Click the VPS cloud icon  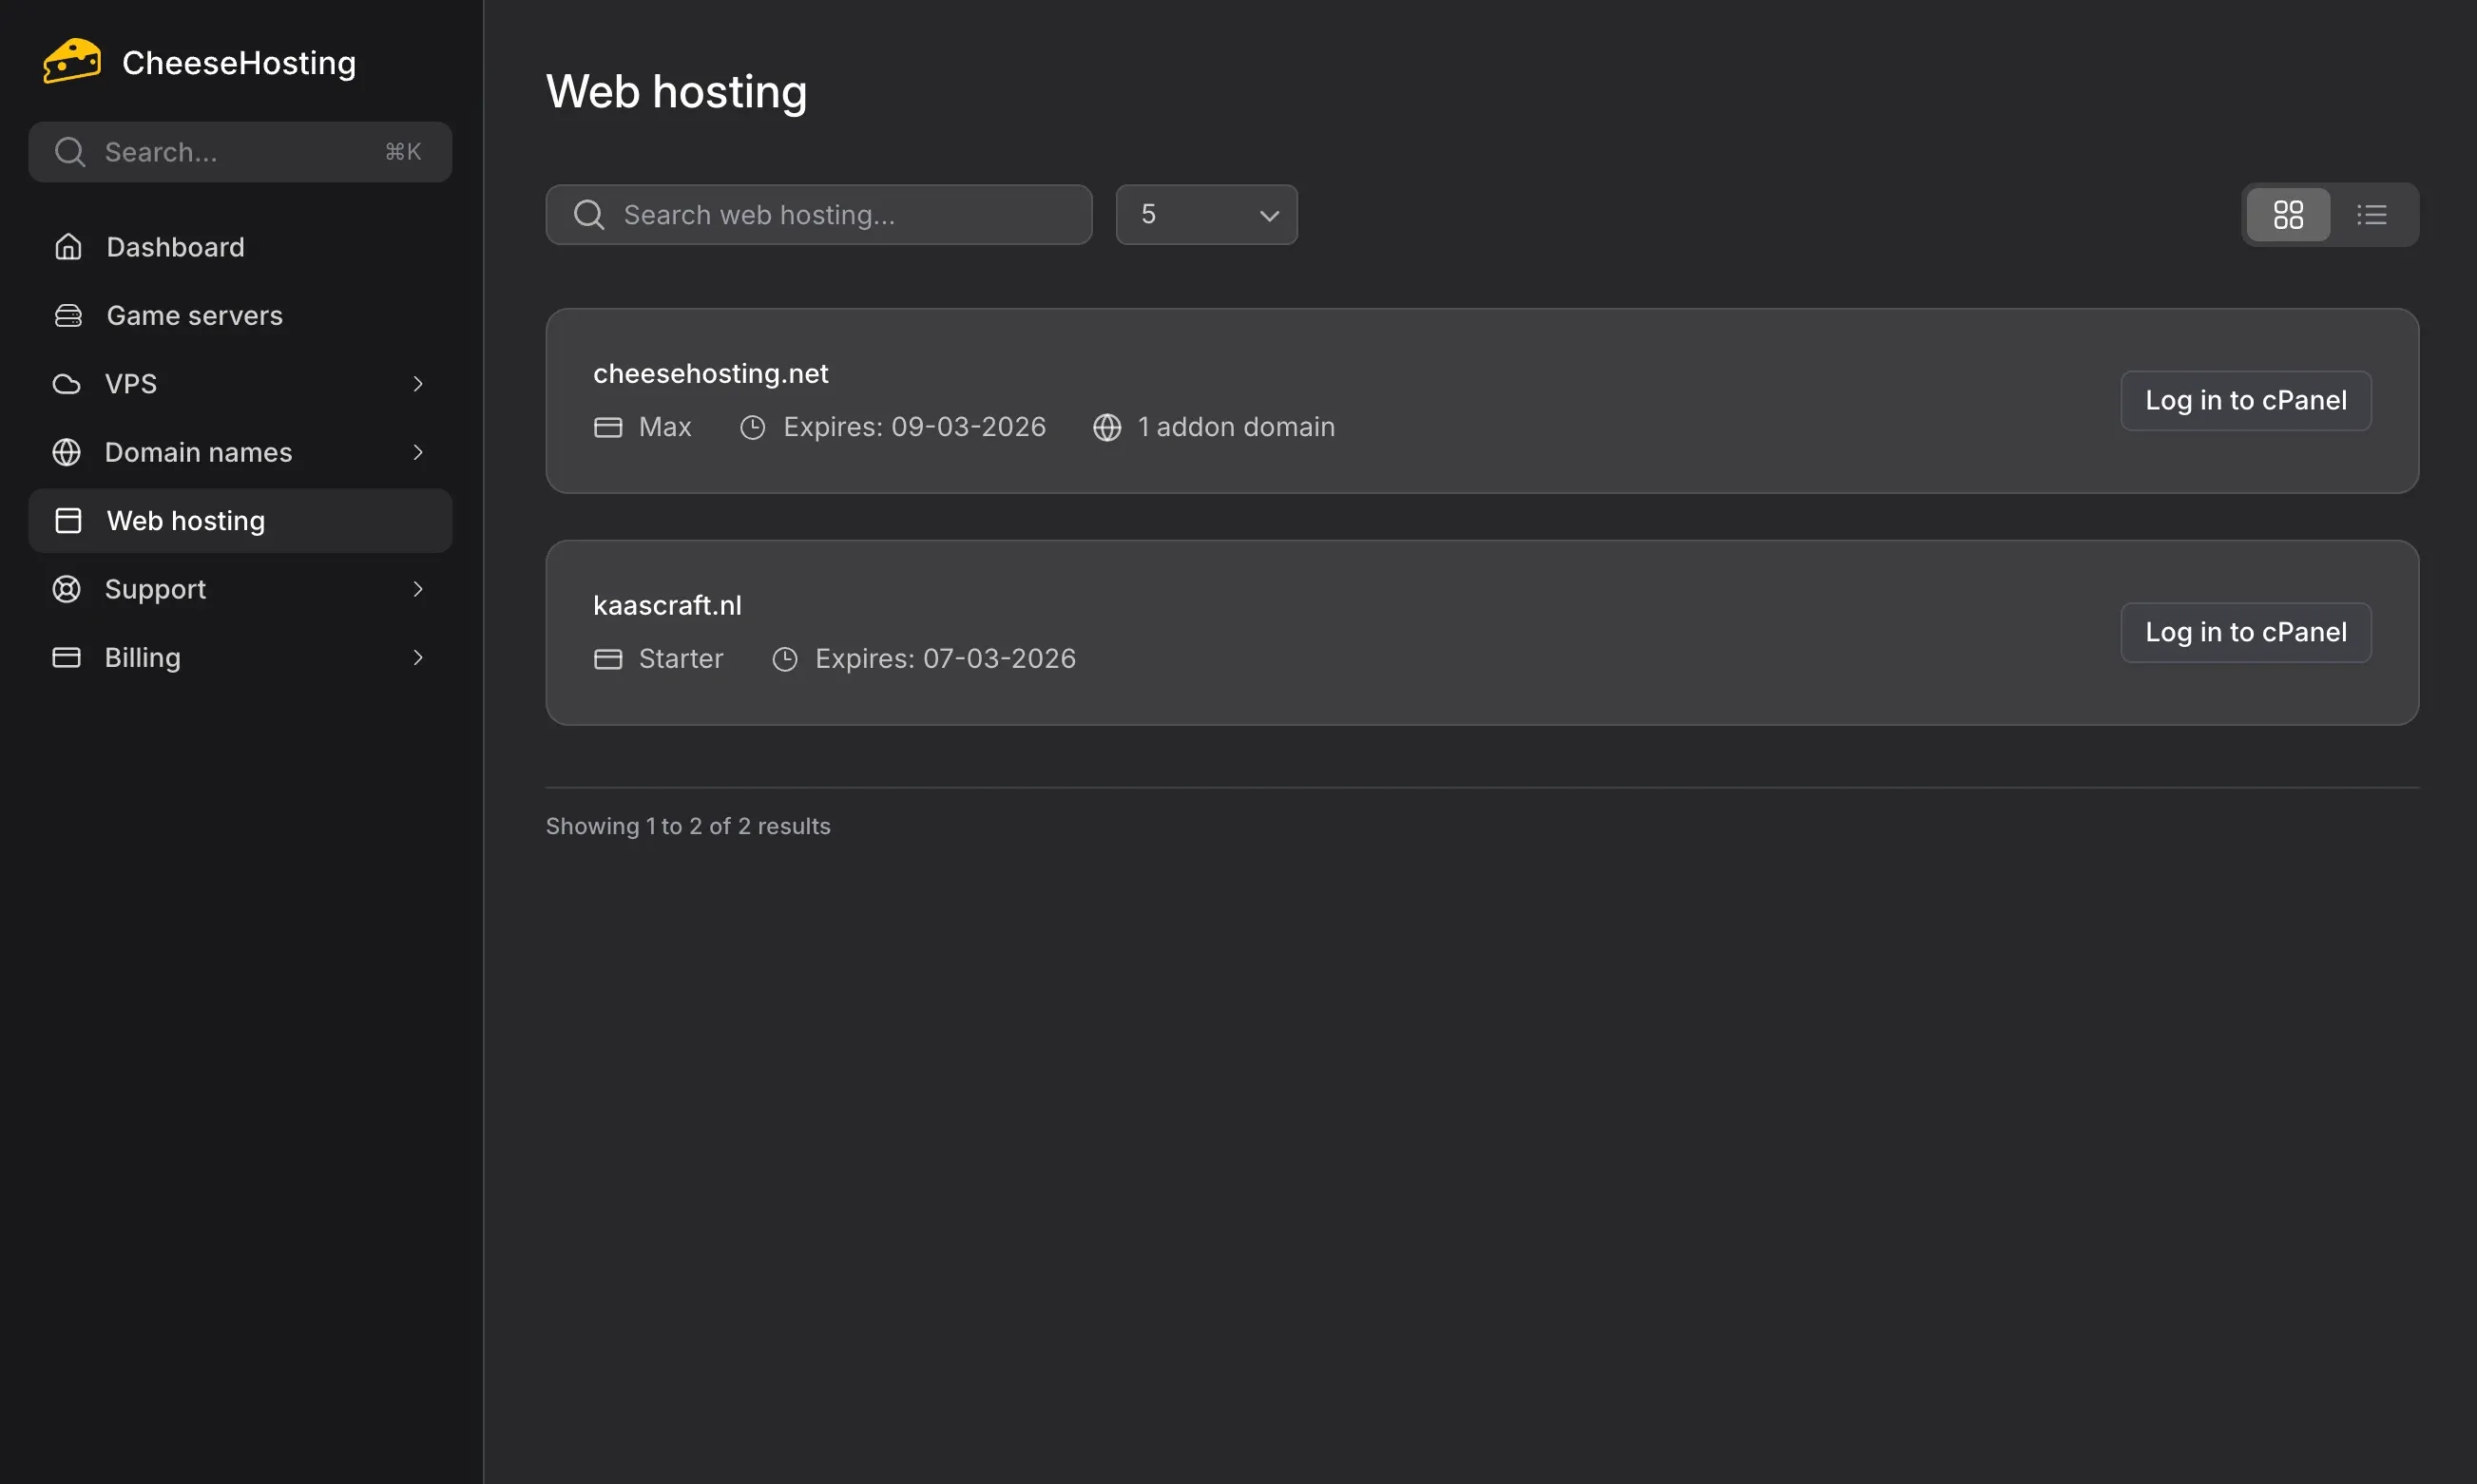pos(66,383)
